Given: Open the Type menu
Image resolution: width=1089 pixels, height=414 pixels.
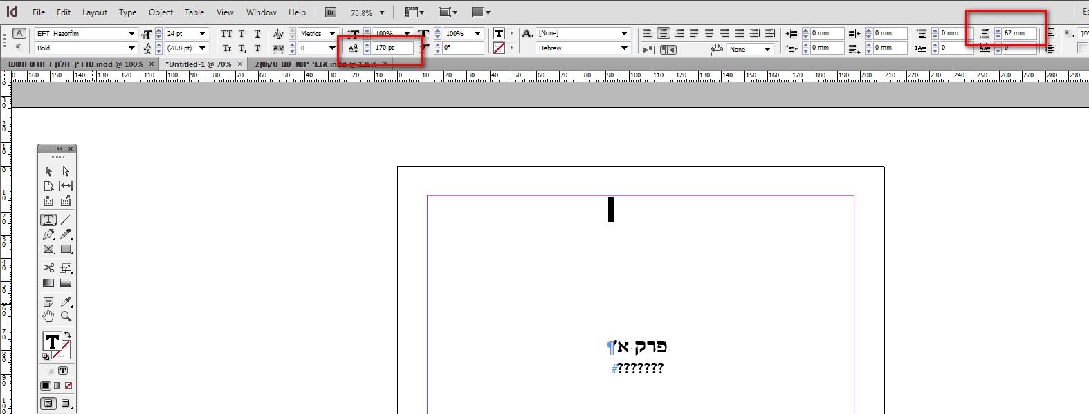Looking at the screenshot, I should (x=127, y=12).
